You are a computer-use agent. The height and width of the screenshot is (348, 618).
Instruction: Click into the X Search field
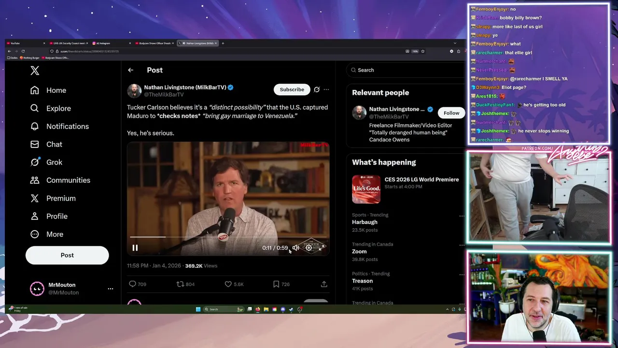406,70
